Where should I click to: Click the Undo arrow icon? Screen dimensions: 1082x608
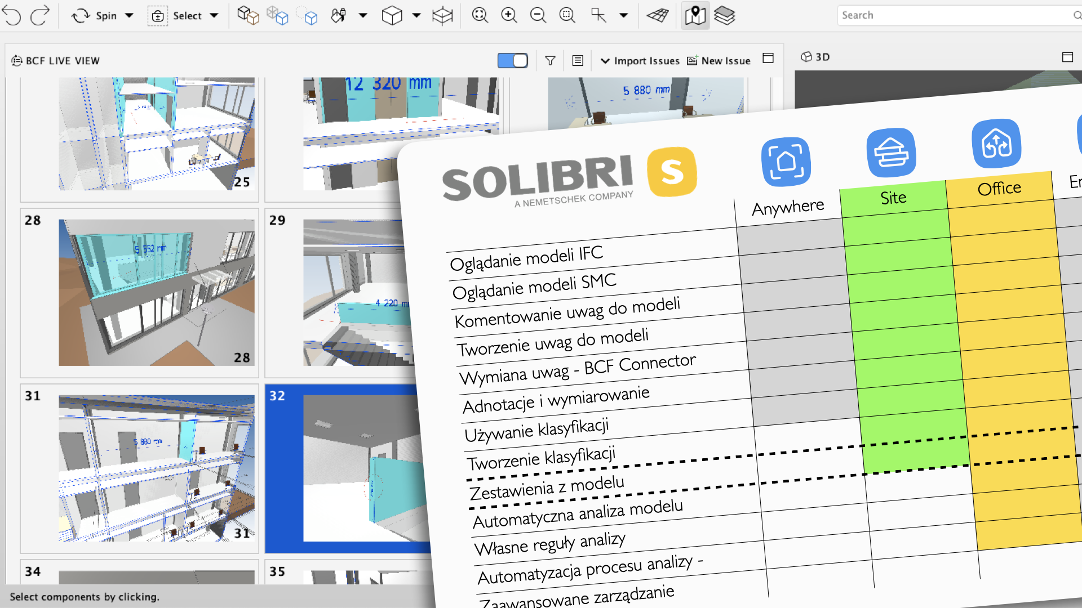click(x=12, y=15)
